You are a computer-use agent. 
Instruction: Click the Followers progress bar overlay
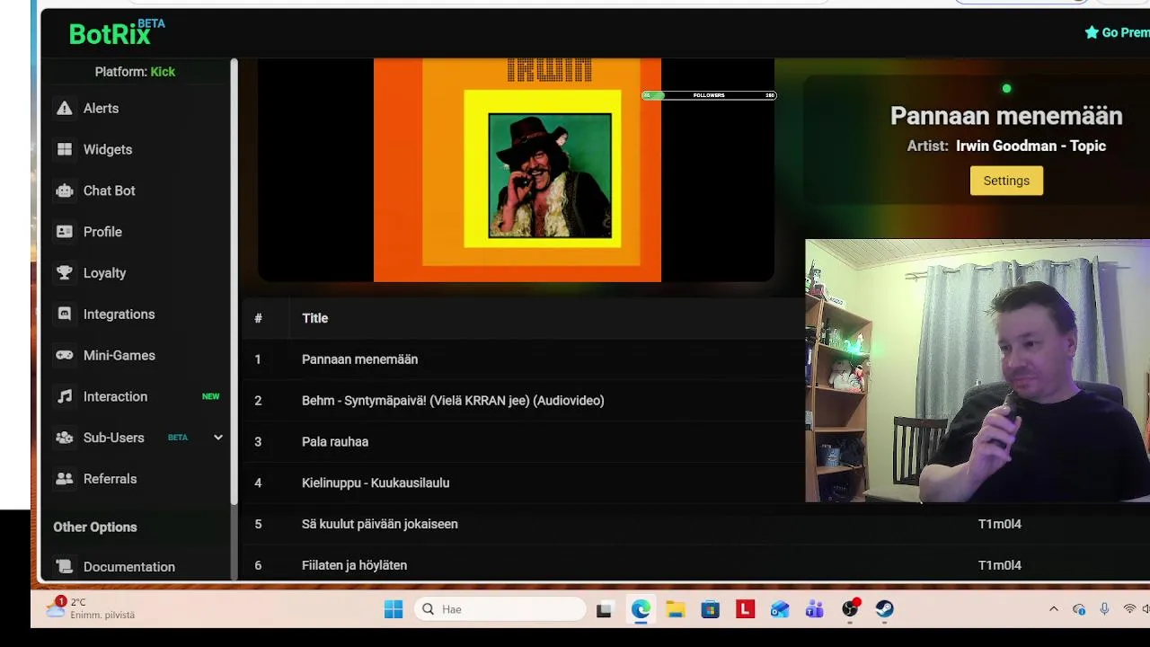point(709,95)
